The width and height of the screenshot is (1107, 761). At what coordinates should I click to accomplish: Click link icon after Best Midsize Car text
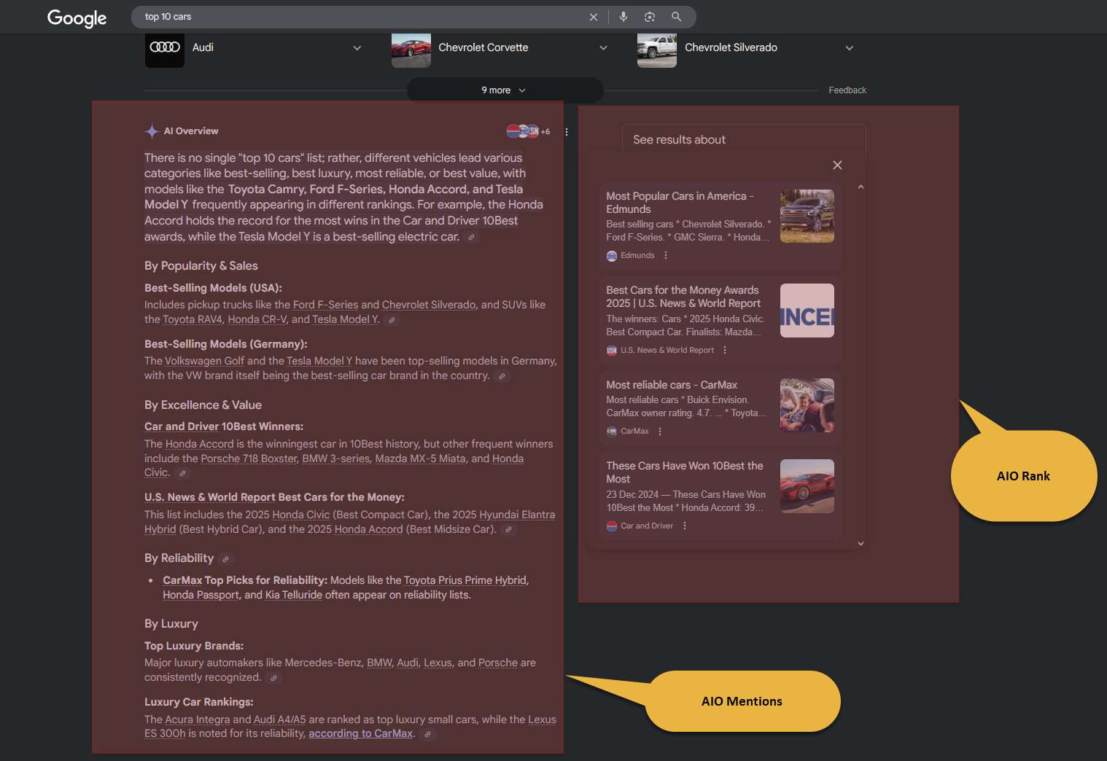508,530
